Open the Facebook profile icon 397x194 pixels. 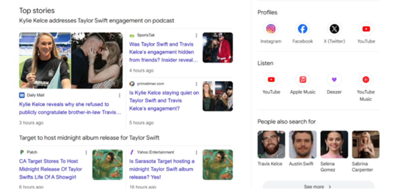coord(303,29)
